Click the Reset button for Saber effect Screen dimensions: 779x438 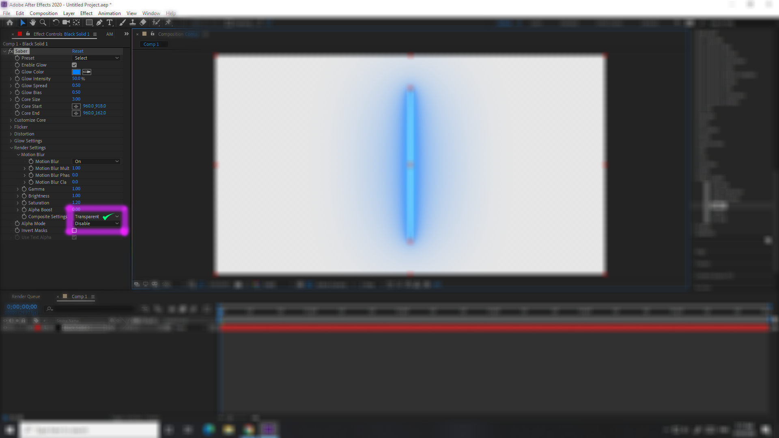(77, 51)
